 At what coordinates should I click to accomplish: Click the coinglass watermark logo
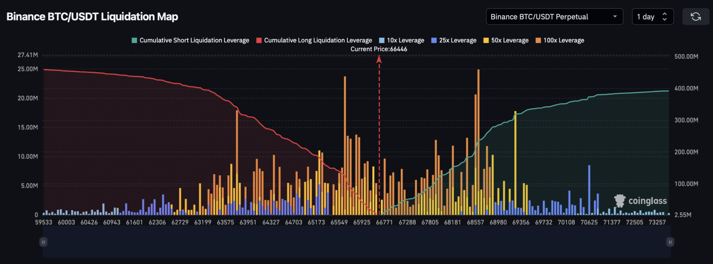coord(640,201)
